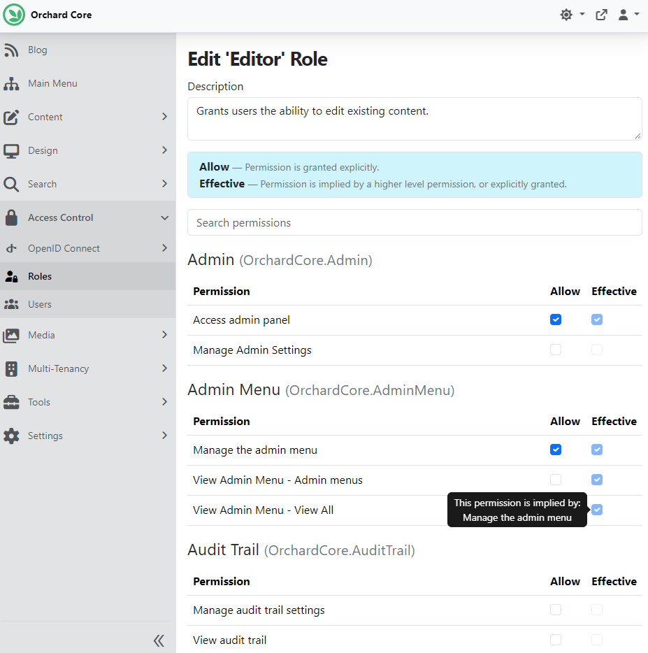The width and height of the screenshot is (648, 653).
Task: Open the user account icon menu
Action: tap(623, 15)
